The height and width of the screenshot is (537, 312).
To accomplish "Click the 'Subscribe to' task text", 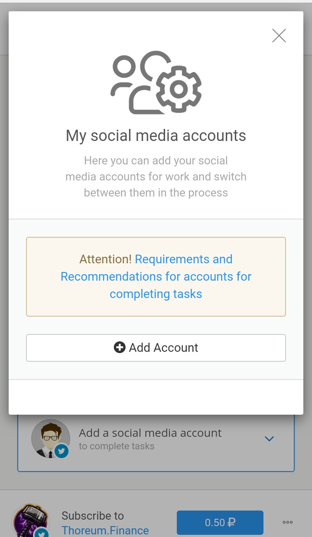I will [93, 516].
